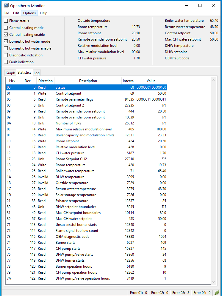Select the CH pump starts row
Screen dimensions: 222x296
(x=86, y=249)
